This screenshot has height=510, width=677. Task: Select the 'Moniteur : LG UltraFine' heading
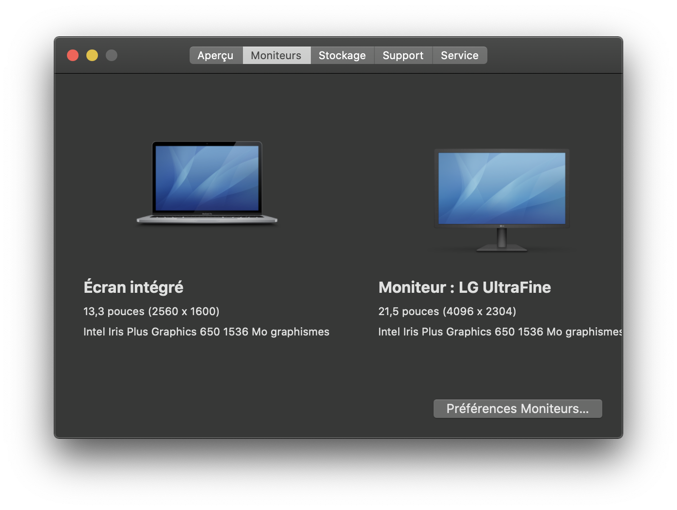tap(465, 287)
